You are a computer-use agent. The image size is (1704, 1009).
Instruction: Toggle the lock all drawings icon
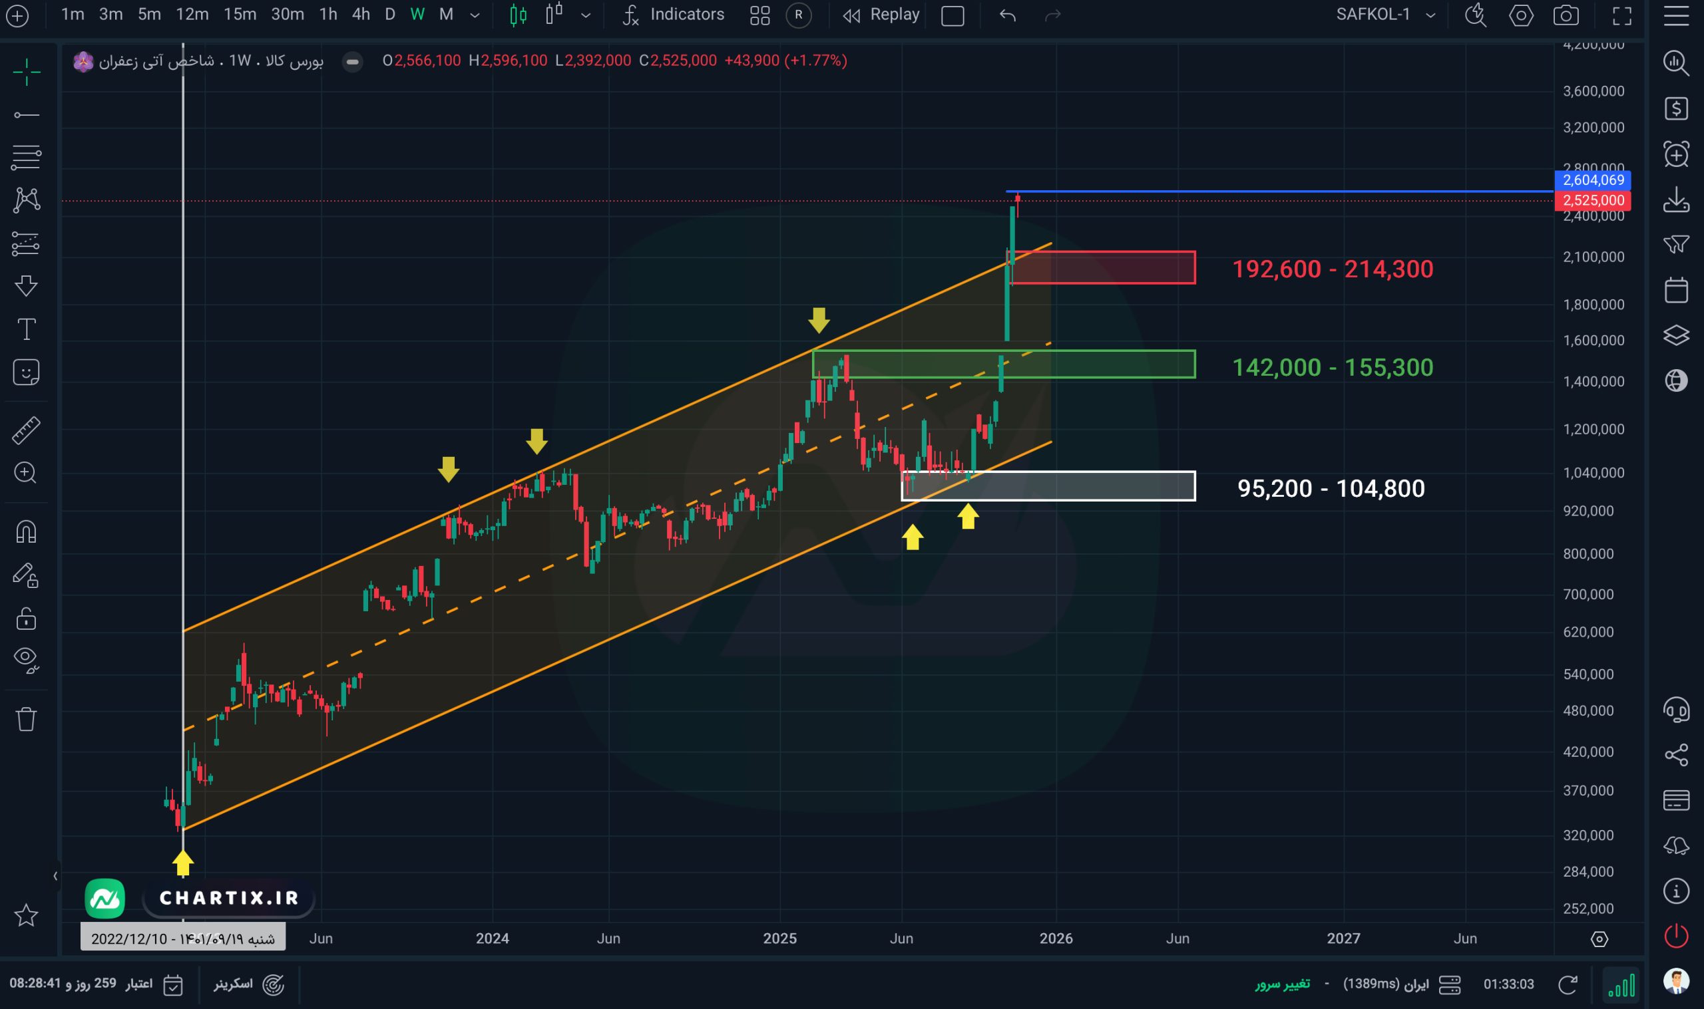26,619
